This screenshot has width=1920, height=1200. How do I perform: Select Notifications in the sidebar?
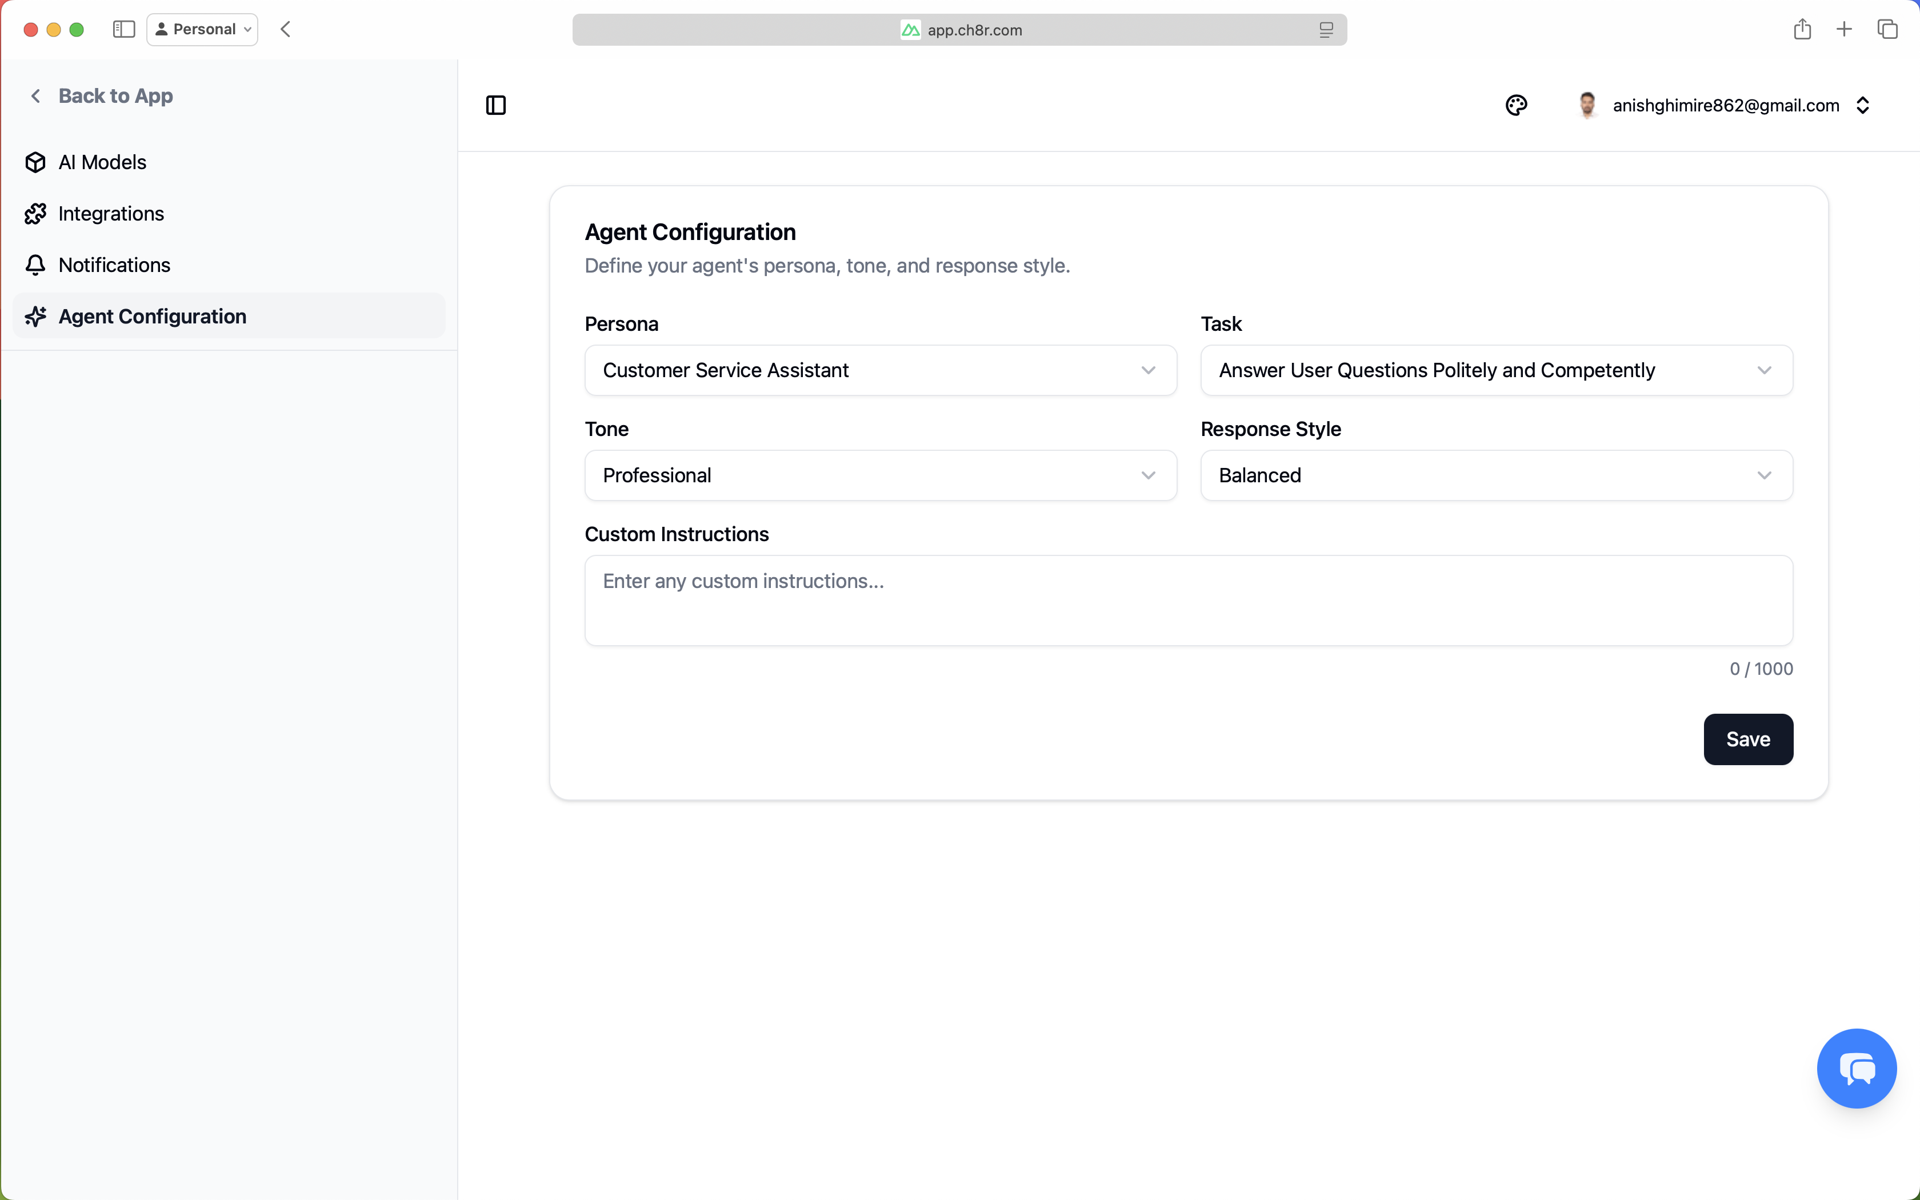pyautogui.click(x=114, y=265)
